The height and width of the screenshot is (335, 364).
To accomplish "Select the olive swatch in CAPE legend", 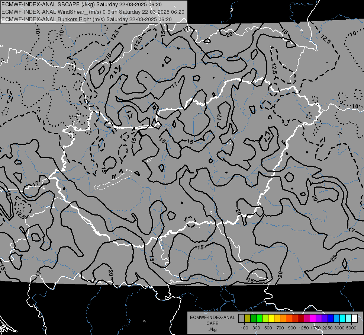I will pos(248,319).
